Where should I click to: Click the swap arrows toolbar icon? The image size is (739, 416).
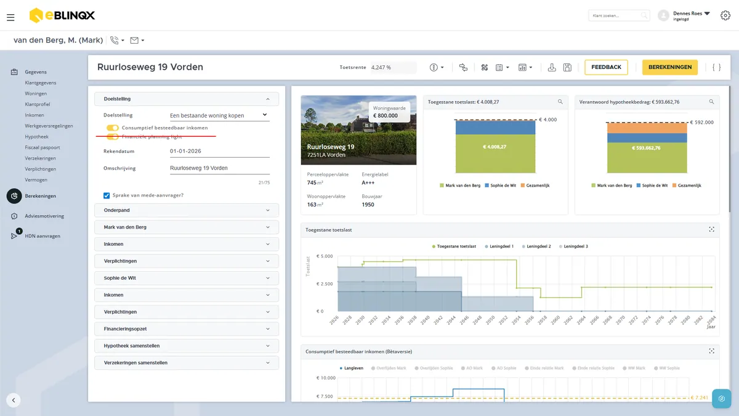[463, 67]
